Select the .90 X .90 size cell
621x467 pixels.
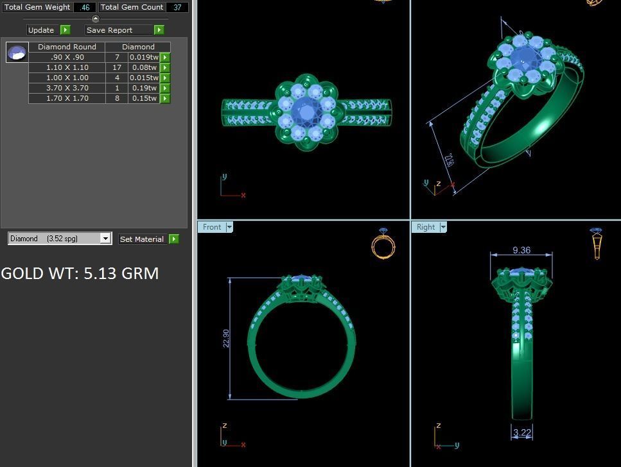tap(67, 57)
